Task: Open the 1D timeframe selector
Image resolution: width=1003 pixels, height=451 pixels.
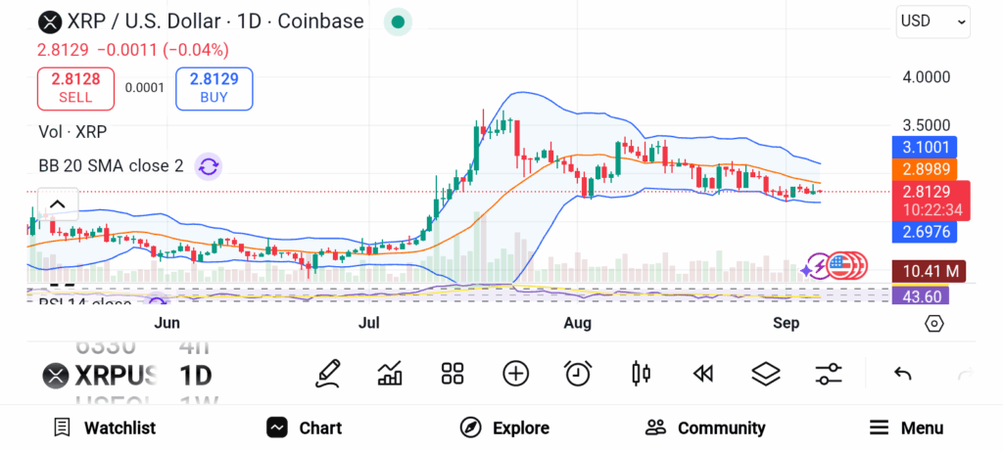Action: pos(195,375)
